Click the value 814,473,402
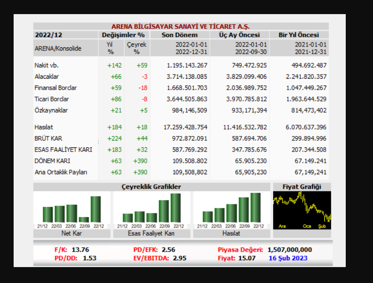 (x=309, y=110)
